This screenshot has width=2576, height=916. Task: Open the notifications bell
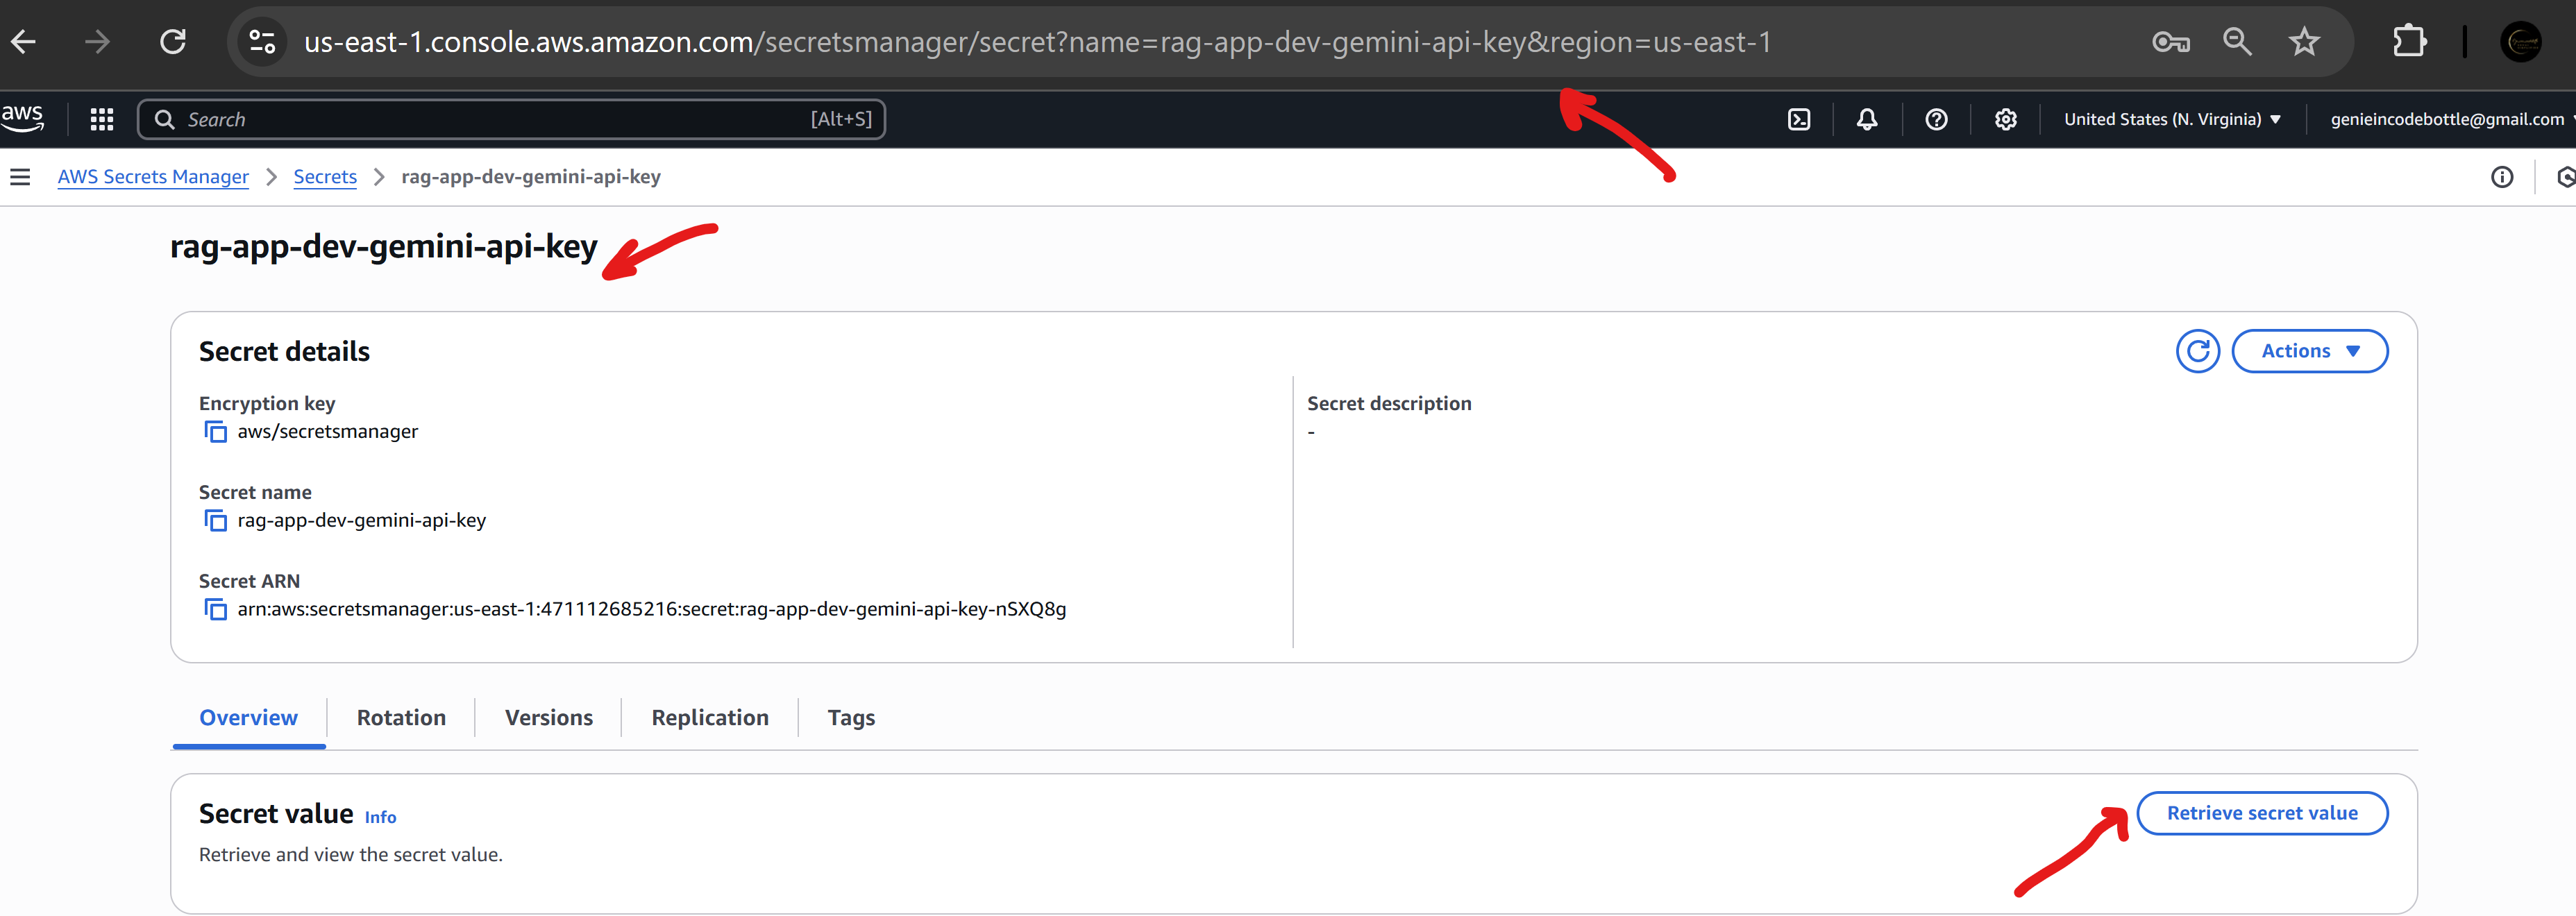click(x=1866, y=120)
